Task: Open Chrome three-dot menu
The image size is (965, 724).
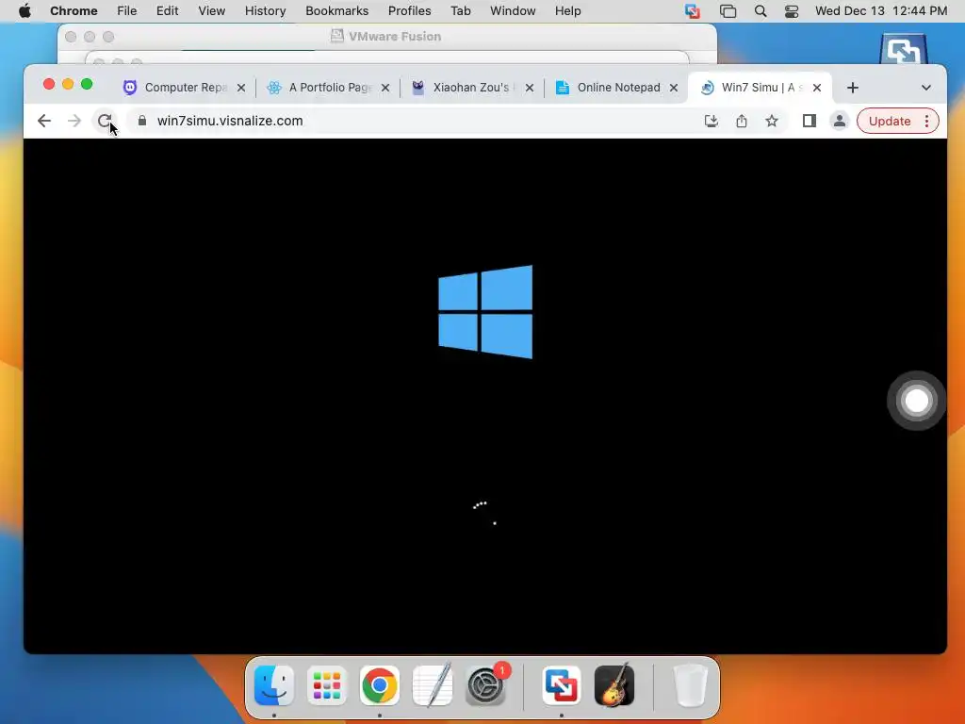Action: click(927, 121)
